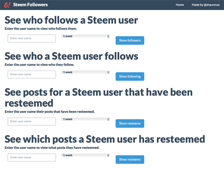Click the 'See who follows a Steem user' heading
The height and width of the screenshot is (170, 224).
pos(71,20)
